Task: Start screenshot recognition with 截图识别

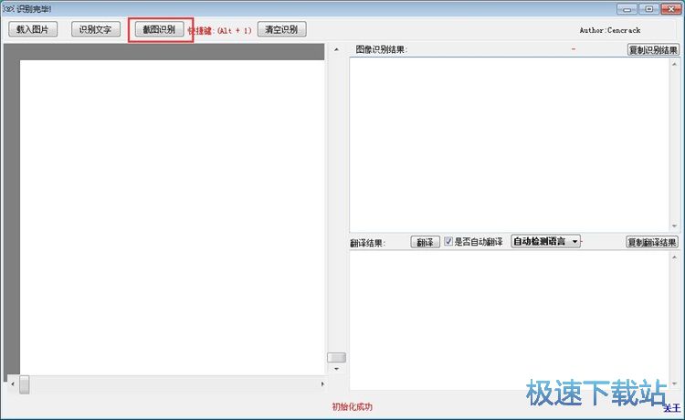Action: tap(160, 29)
